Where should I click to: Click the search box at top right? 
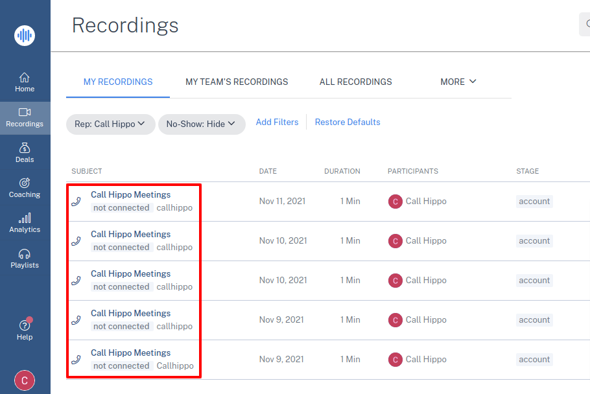(584, 24)
